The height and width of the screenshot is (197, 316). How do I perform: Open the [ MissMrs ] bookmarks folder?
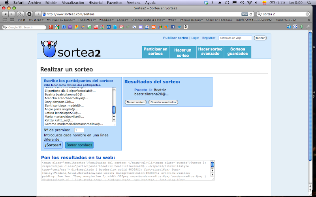coord(87,20)
